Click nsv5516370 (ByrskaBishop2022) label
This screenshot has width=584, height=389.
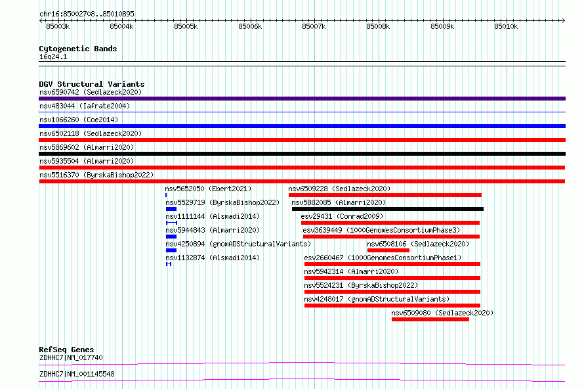click(x=96, y=175)
